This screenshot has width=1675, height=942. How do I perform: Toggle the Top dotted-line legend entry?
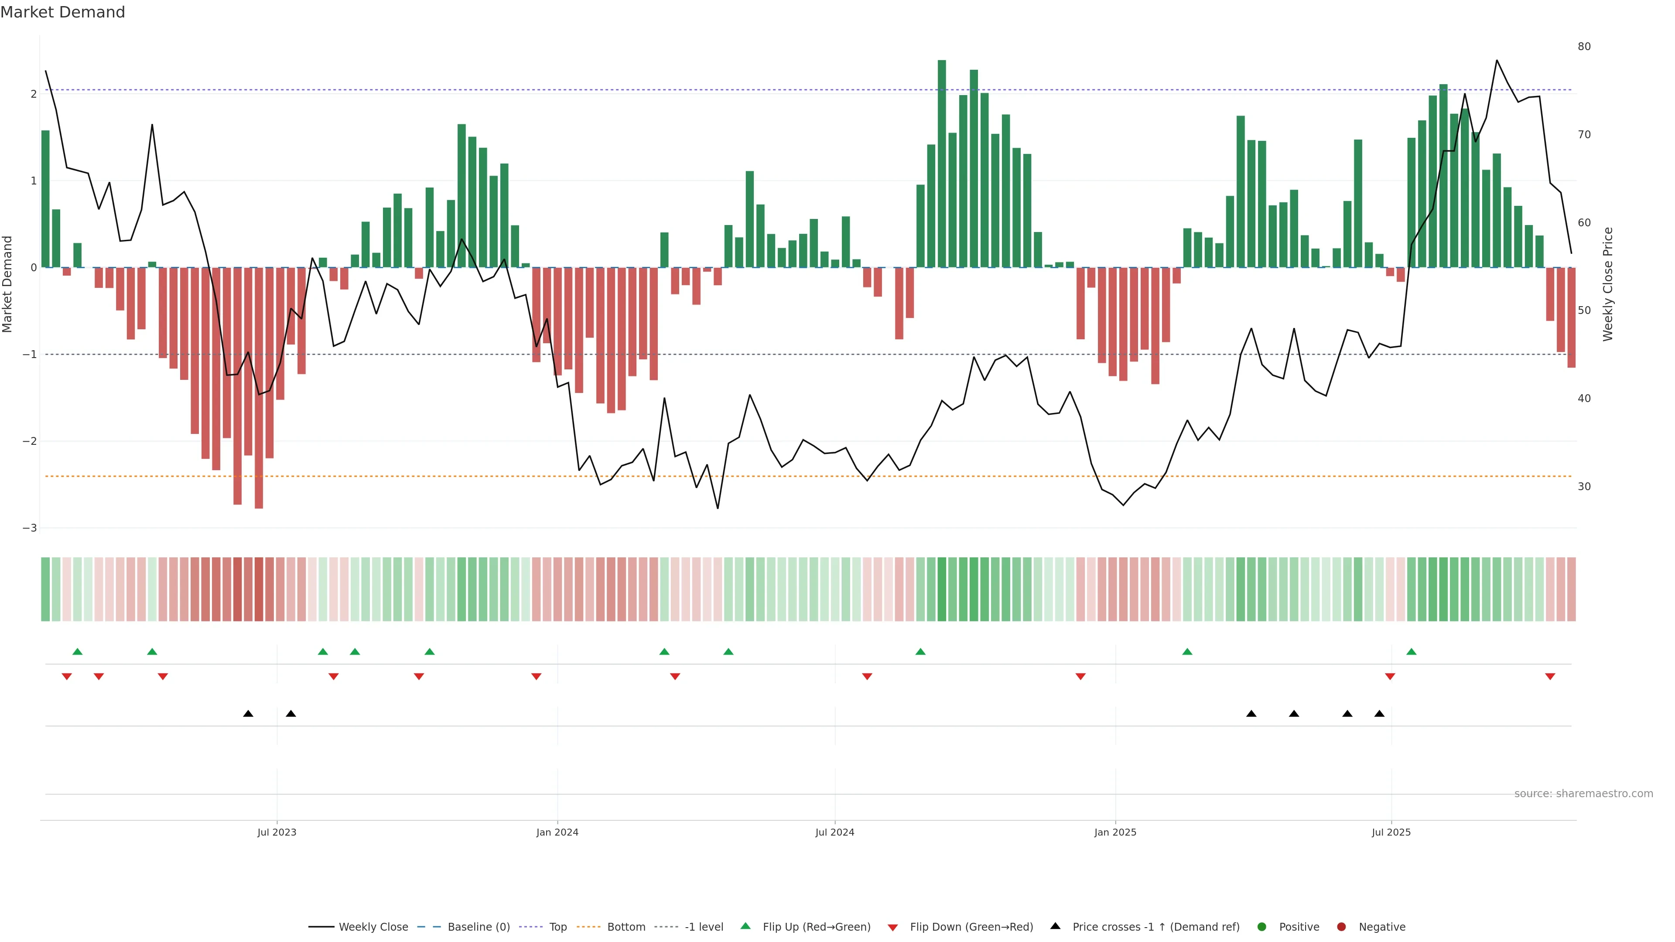pos(557,927)
